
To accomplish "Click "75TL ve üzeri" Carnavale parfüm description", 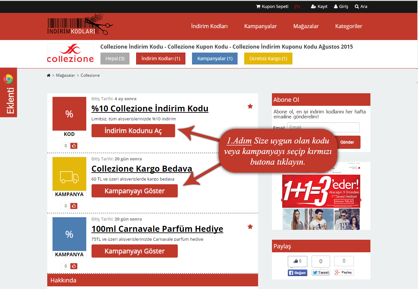I will (x=147, y=239).
